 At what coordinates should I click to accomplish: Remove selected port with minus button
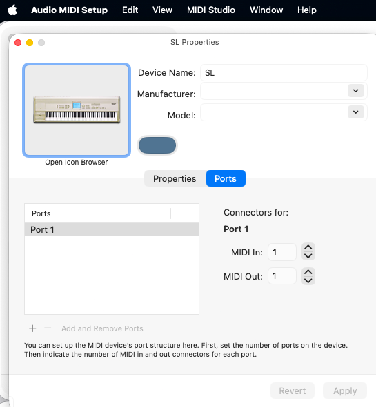pos(48,328)
